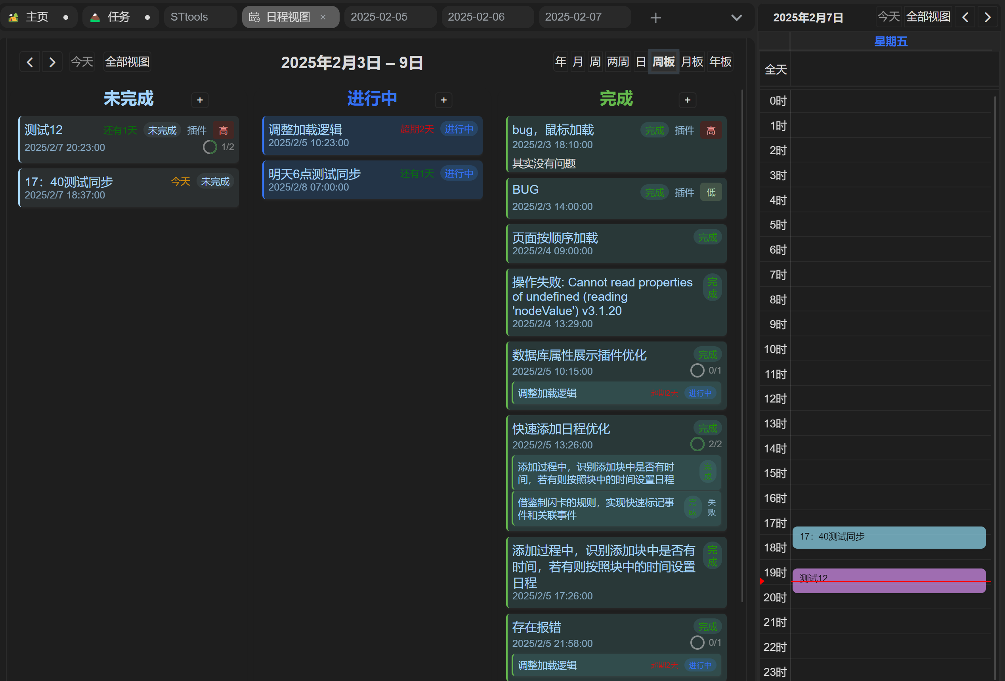
Task: Add a task to 完成 column
Action: pos(687,100)
